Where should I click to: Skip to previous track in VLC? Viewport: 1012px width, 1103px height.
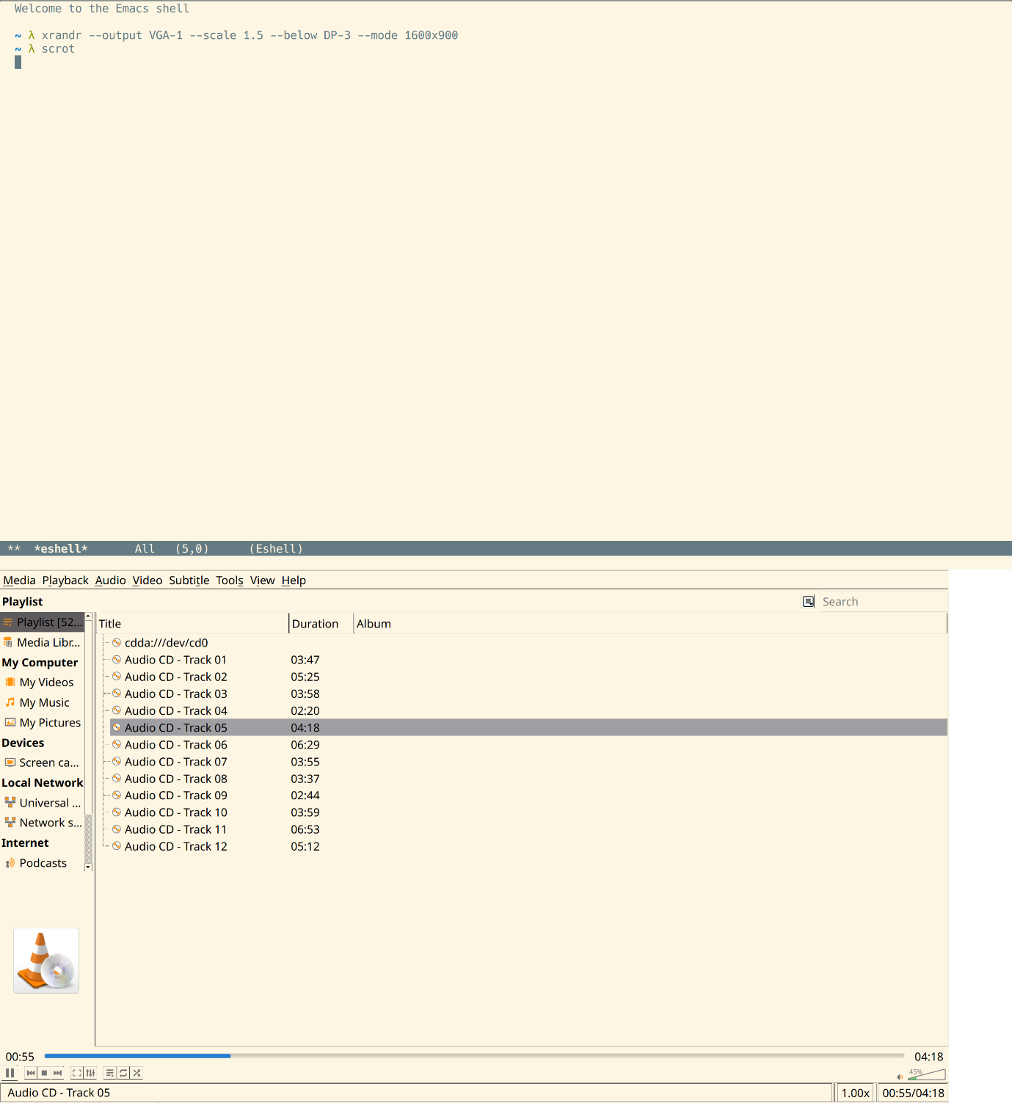31,1073
